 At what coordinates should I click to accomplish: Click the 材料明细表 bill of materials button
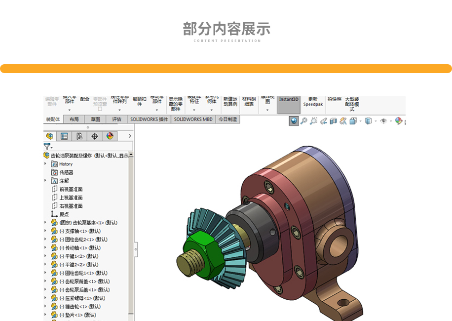tap(249, 102)
